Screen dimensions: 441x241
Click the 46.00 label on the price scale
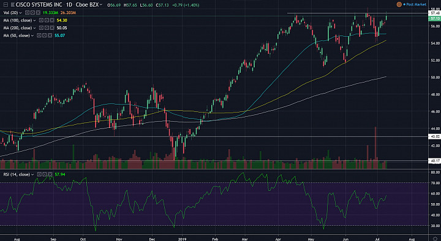pyautogui.click(x=435, y=111)
